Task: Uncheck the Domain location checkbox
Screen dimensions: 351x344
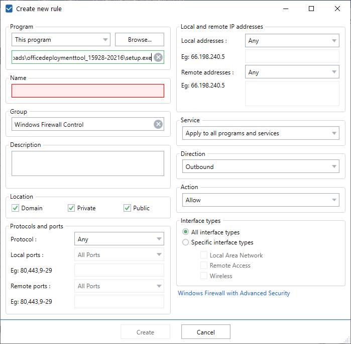Action: (x=16, y=208)
